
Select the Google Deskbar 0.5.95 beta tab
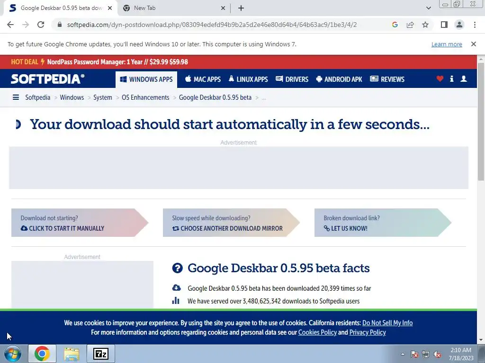[61, 8]
